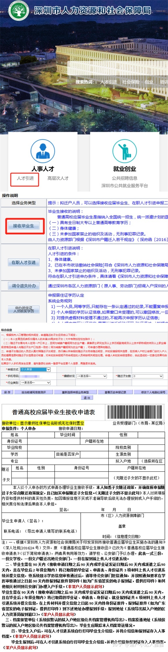
Task: Click the 社会保险 hot search term
Action: click(x=131, y=82)
